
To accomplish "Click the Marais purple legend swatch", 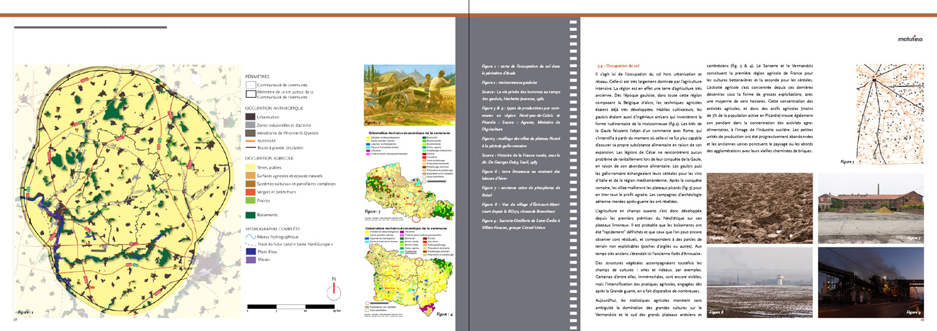I will coord(250,260).
